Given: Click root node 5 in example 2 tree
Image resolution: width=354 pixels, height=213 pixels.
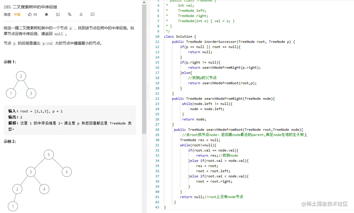Looking at the screenshot, I should point(48,155).
